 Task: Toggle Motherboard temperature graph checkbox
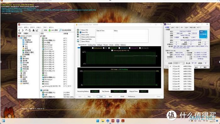(x=93, y=48)
